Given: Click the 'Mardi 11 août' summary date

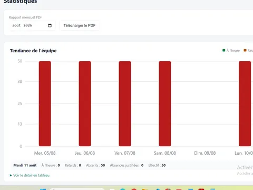Looking at the screenshot, I should tap(25, 165).
